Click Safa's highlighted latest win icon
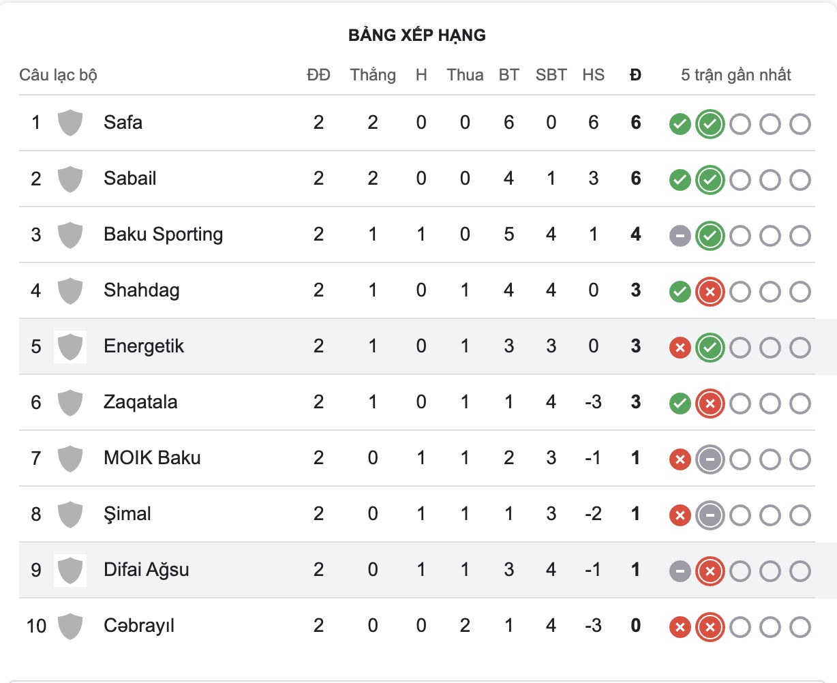Viewport: 837px width, 683px height. 710,124
